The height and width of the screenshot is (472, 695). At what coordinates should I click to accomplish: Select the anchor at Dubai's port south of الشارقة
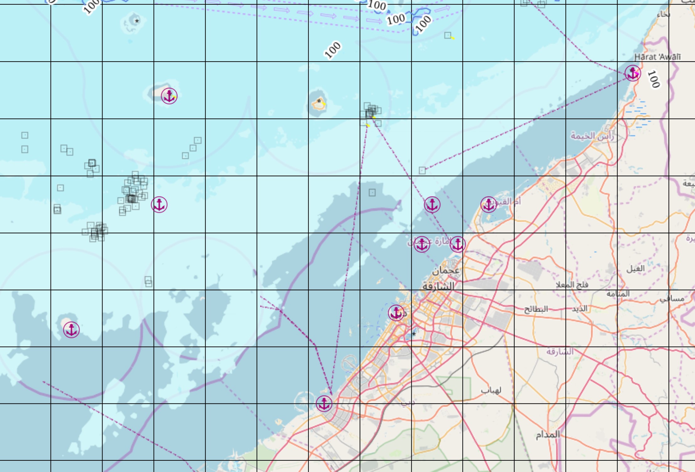[x=396, y=313]
